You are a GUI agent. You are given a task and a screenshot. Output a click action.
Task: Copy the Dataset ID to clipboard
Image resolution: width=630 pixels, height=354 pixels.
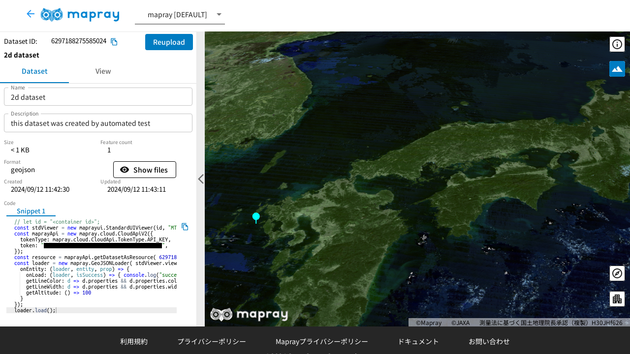pos(114,42)
